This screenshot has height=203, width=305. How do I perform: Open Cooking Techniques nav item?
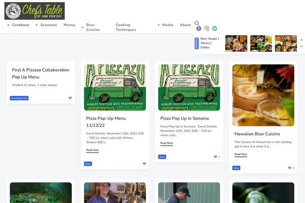click(126, 27)
